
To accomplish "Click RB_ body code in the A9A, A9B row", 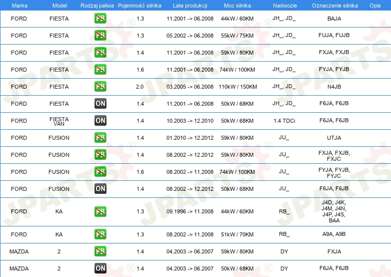I will click(284, 234).
